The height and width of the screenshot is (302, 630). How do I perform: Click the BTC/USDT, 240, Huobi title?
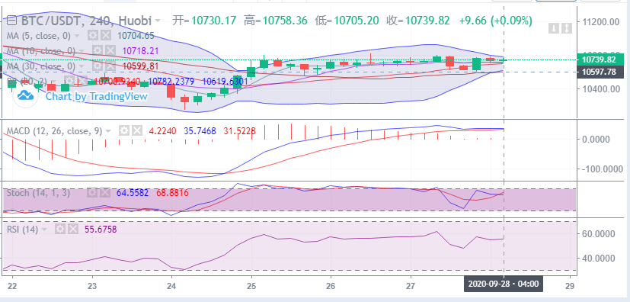pyautogui.click(x=86, y=20)
